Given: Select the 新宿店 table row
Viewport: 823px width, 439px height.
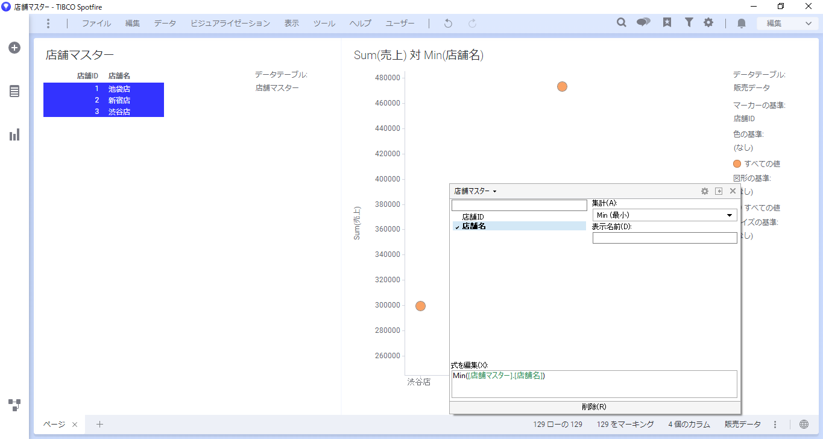Looking at the screenshot, I should [104, 100].
